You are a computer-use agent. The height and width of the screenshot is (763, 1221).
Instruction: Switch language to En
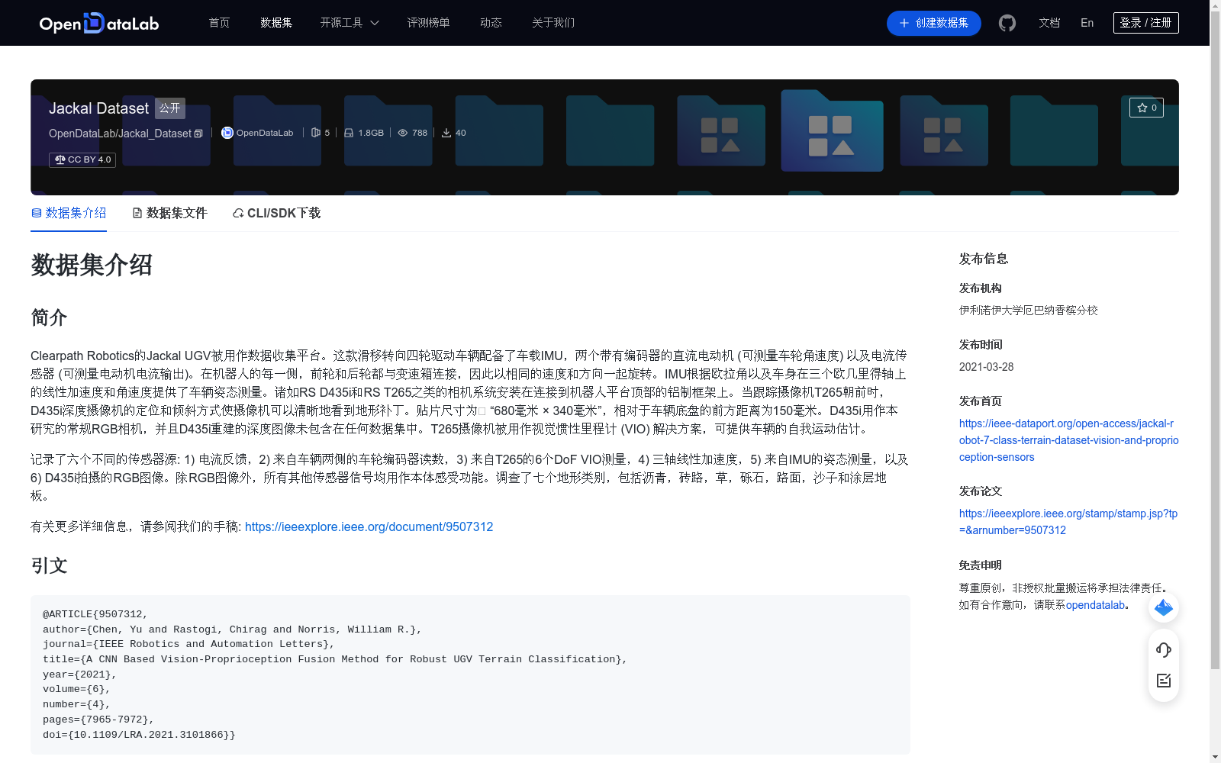[1087, 23]
